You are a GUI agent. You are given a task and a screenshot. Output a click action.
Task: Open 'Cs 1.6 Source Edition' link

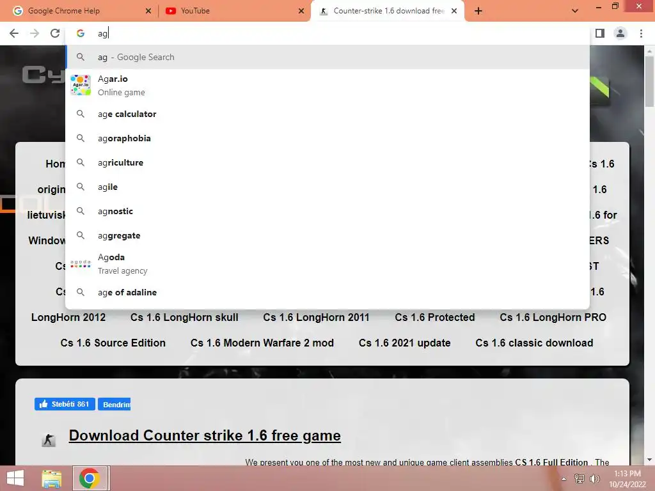point(113,343)
